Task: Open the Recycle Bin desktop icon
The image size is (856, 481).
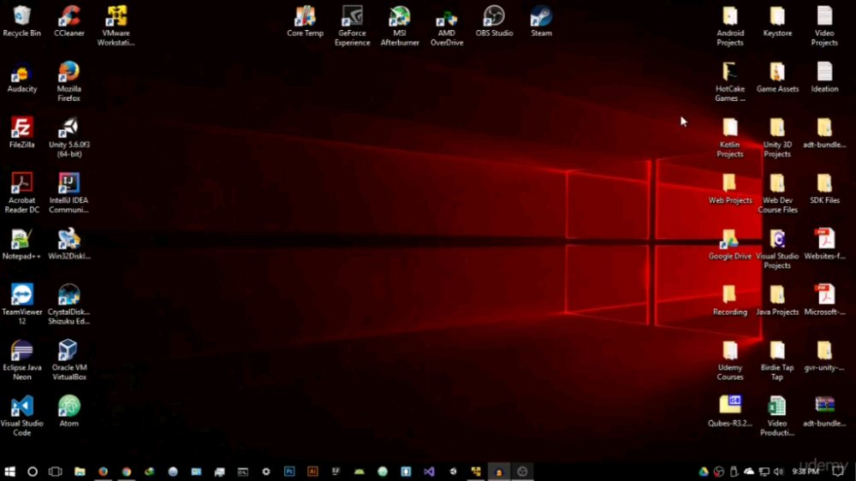Action: pos(22,22)
